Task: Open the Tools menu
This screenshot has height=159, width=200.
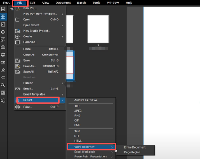Action: click(96, 3)
